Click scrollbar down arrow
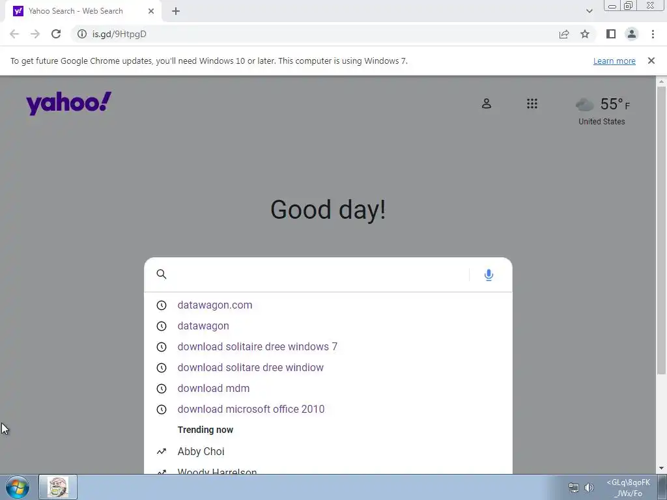The height and width of the screenshot is (500, 667). point(661,469)
